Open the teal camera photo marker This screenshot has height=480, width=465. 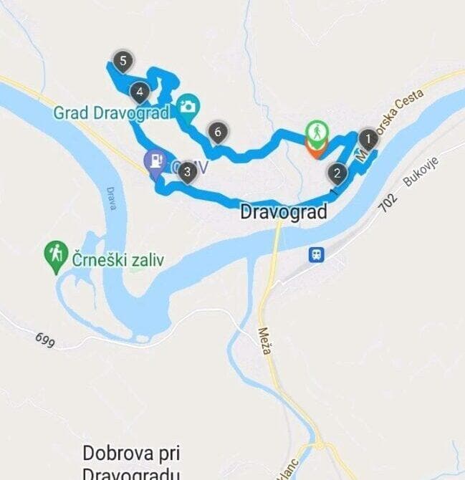coord(188,107)
